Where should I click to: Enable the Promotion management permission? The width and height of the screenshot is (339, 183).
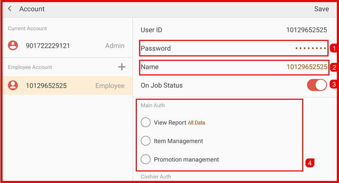[146, 160]
